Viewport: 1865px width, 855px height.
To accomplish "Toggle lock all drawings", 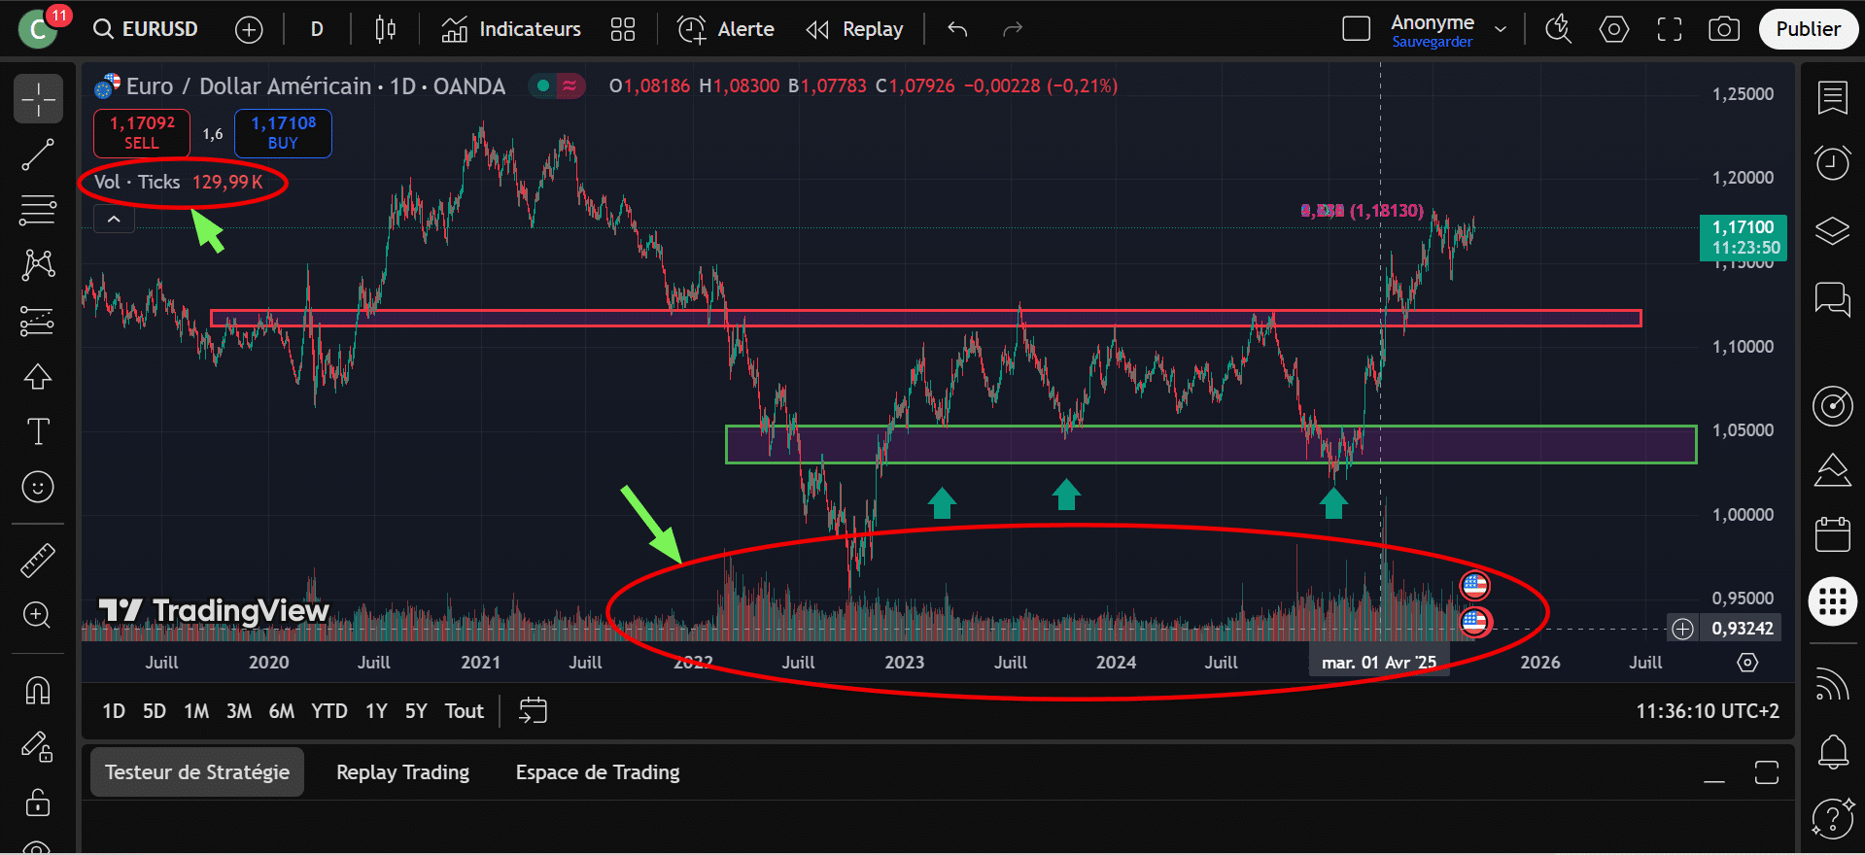I will [x=38, y=803].
